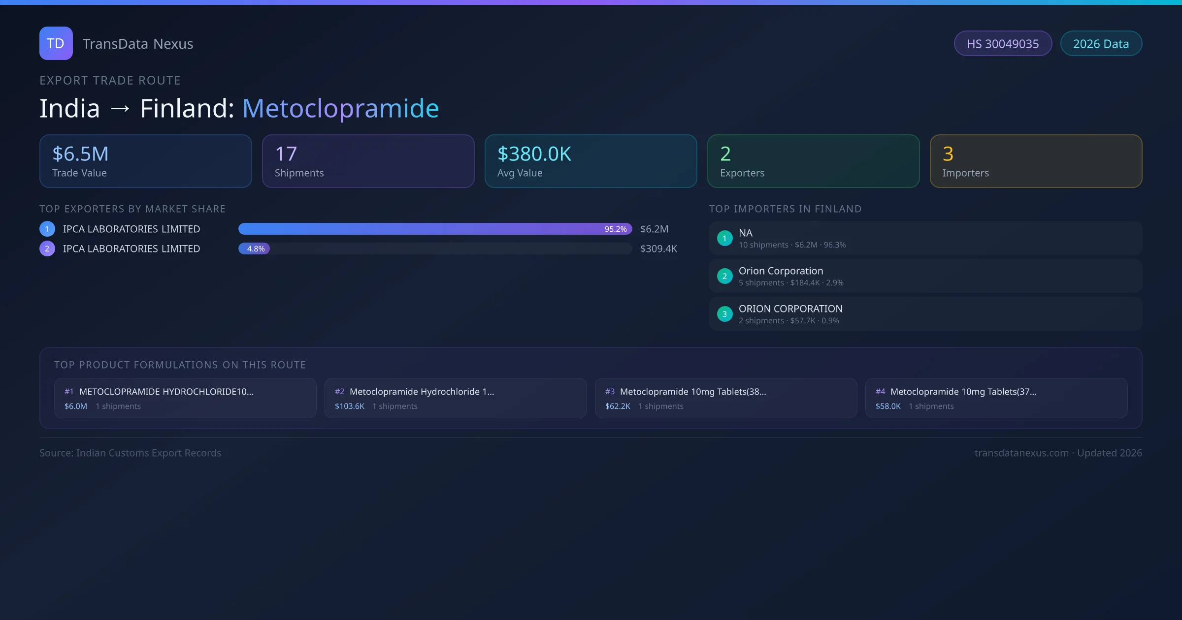Click the TransData Nexus brand name

point(138,44)
